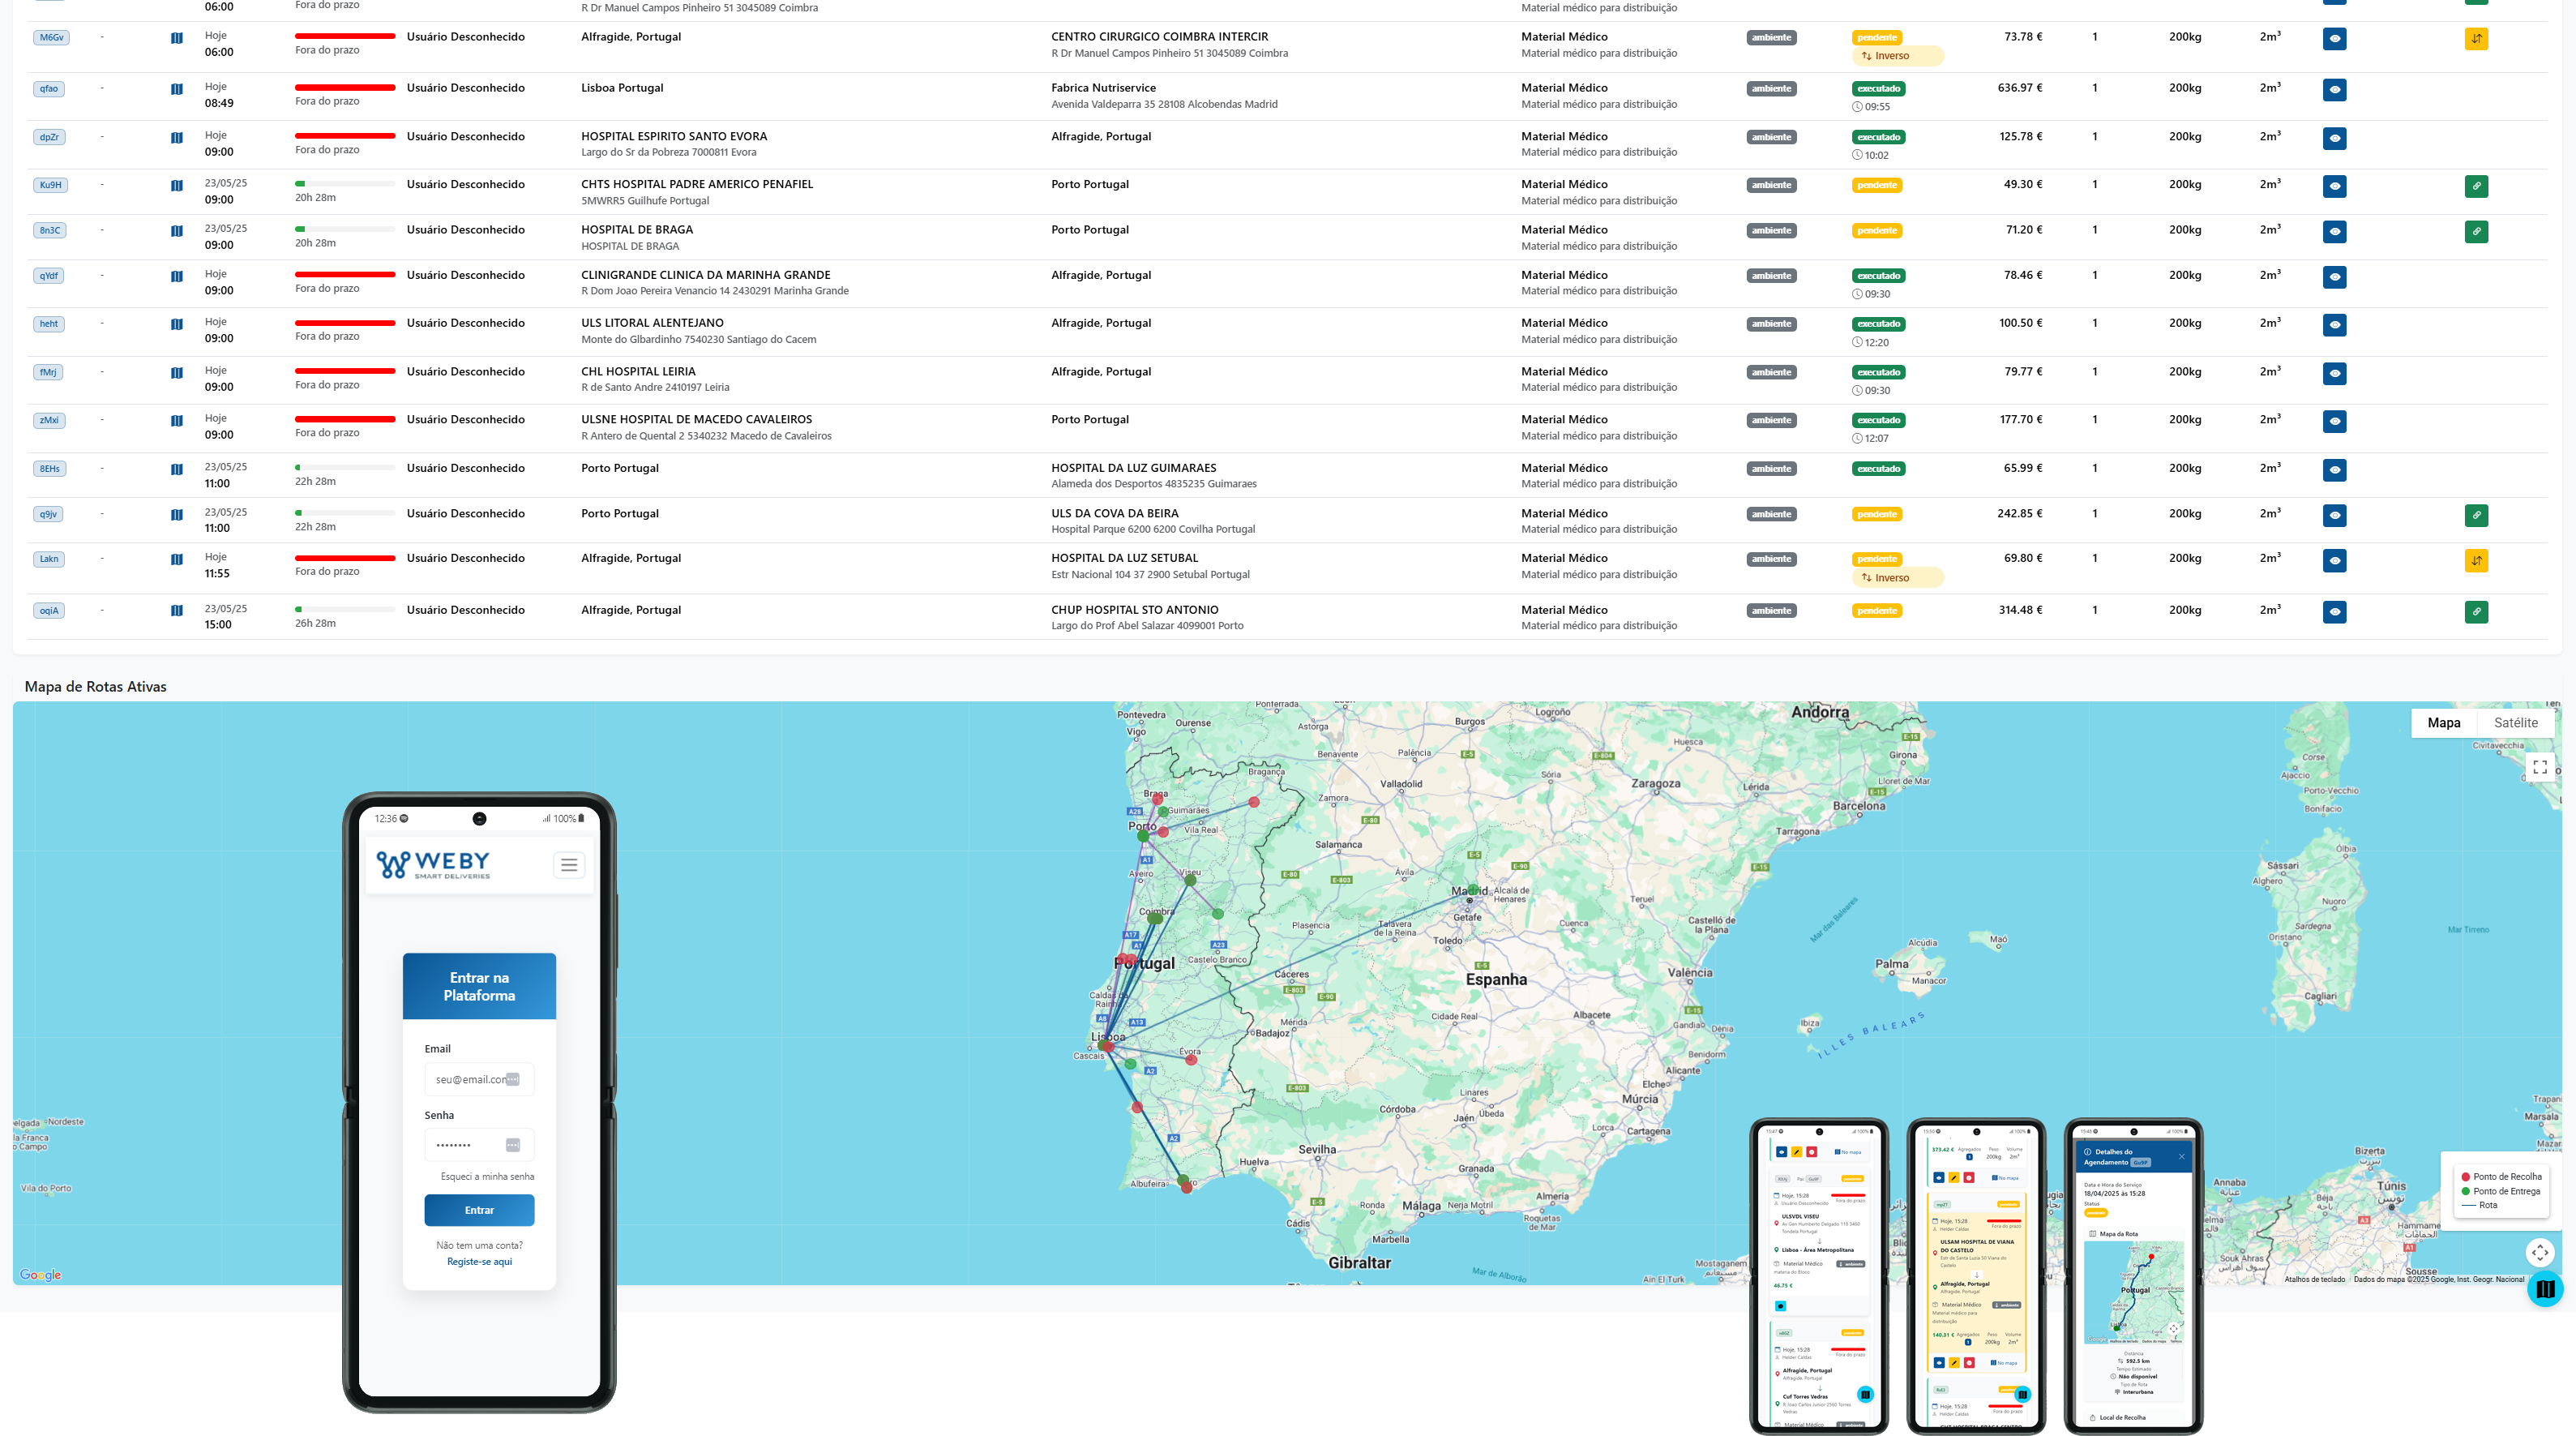The height and width of the screenshot is (1436, 2576).
Task: Focus the Email input field on the phone
Action: (479, 1080)
